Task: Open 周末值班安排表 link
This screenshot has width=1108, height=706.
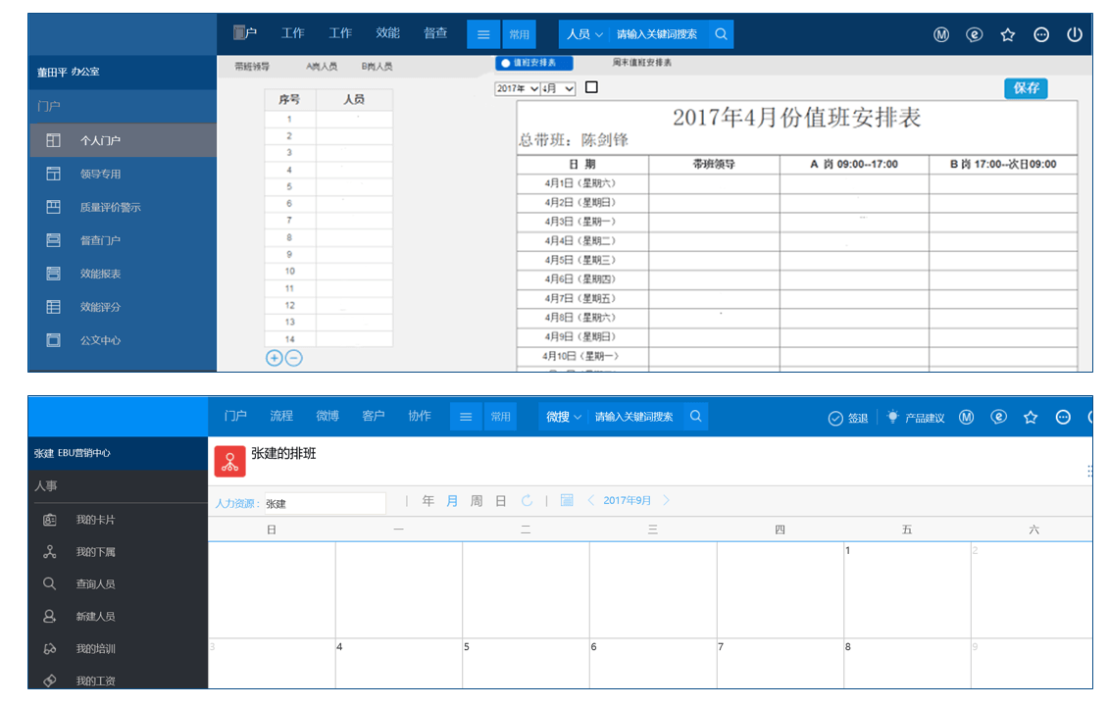Action: pos(642,63)
